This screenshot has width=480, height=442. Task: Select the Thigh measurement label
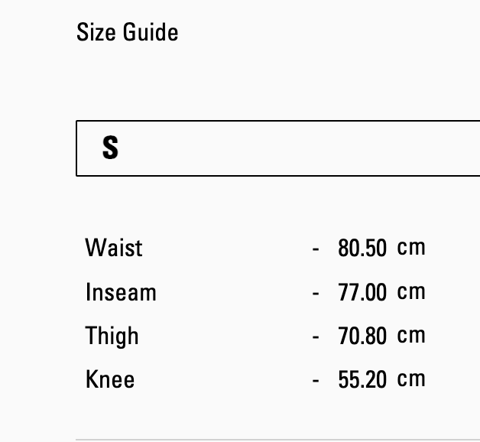coord(112,336)
